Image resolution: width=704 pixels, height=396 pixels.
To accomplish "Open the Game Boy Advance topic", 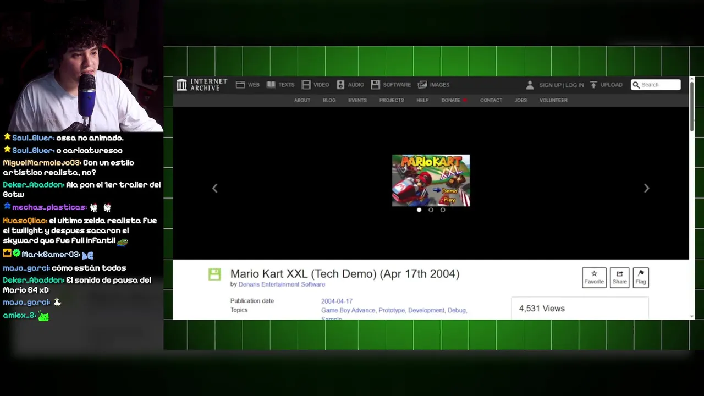I will pos(349,310).
